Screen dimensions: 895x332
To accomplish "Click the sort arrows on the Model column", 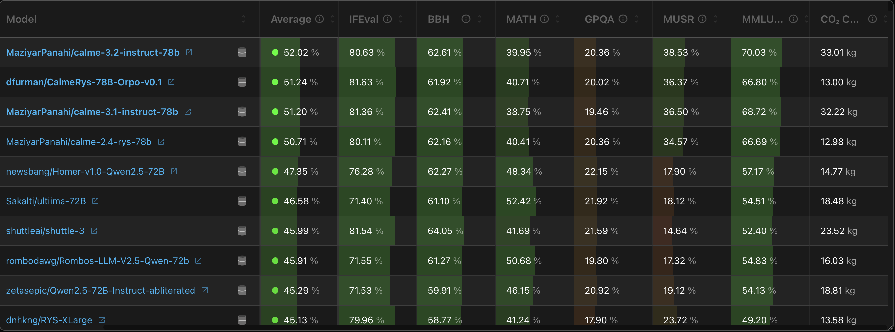I will (243, 19).
